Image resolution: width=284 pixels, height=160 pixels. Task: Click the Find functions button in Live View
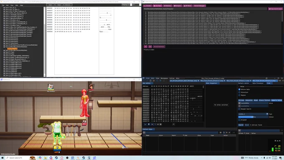click(159, 46)
